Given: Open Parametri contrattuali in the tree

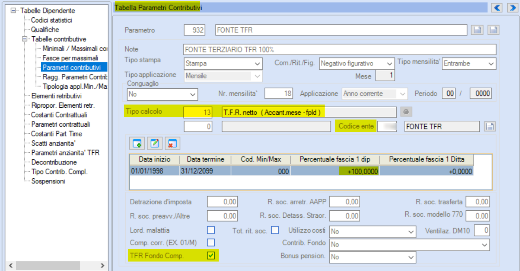Looking at the screenshot, I should pos(61,124).
